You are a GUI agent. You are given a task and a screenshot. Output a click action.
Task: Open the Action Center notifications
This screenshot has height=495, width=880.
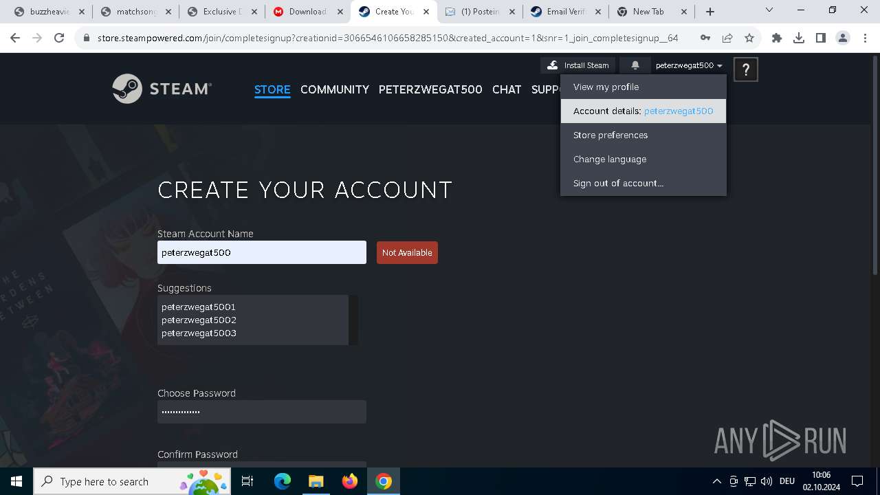(x=857, y=481)
